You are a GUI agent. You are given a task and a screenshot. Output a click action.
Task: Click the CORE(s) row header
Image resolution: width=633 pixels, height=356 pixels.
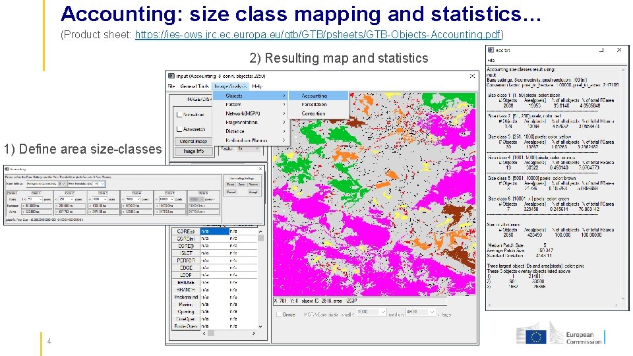coord(186,231)
